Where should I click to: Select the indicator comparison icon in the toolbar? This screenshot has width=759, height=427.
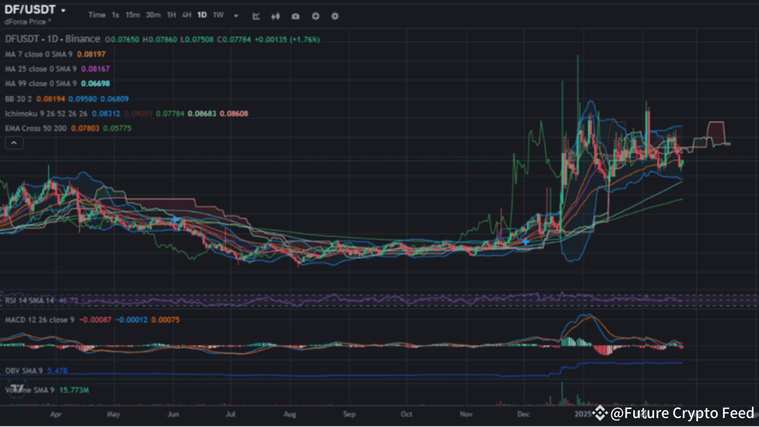(275, 16)
